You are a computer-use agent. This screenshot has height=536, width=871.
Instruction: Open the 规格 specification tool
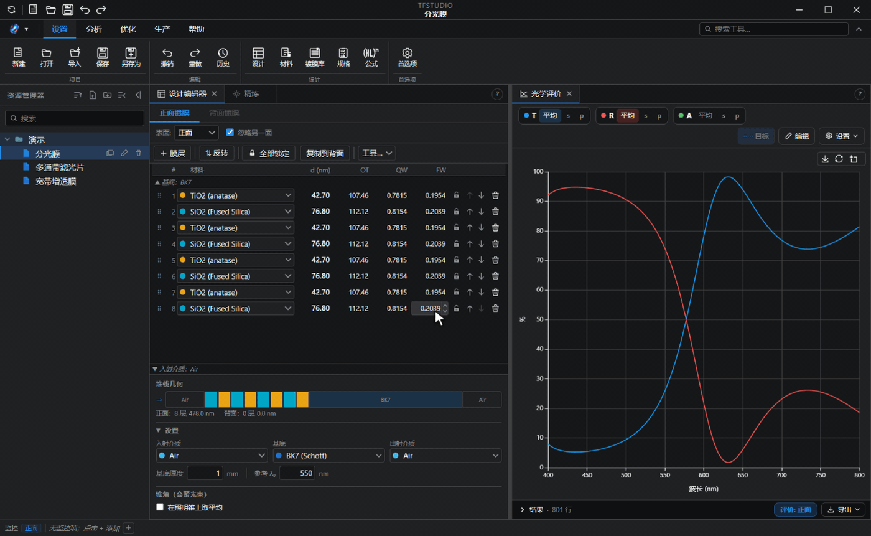pos(343,57)
